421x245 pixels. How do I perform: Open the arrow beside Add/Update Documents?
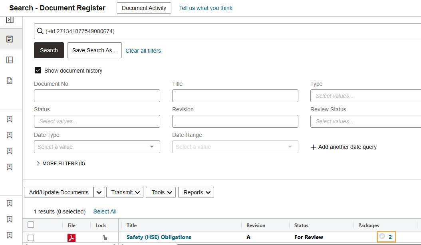[99, 192]
